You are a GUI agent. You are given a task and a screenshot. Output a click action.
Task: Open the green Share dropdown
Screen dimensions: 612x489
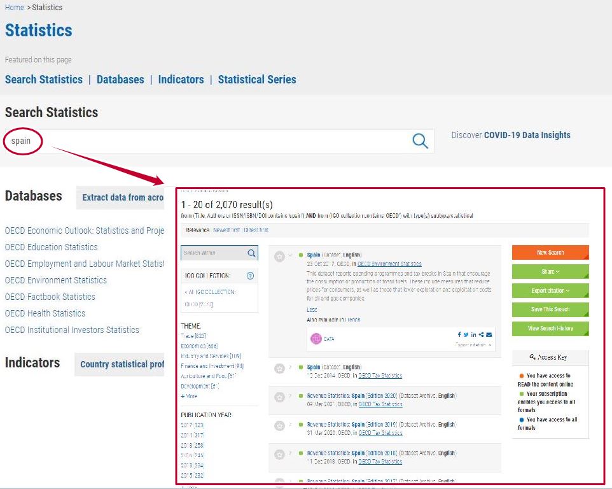550,271
